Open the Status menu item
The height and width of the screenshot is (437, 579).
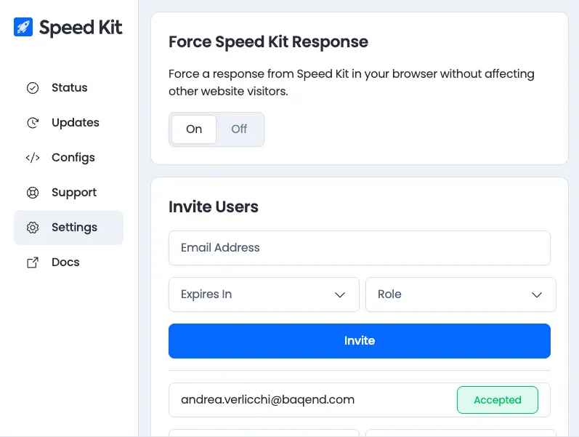coord(69,88)
